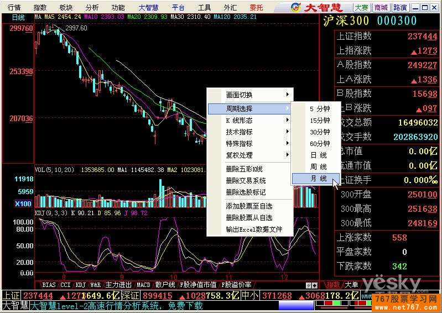Screen dimensions: 442x313
Task: Expand the K线形态 submenu
Action: click(251, 121)
